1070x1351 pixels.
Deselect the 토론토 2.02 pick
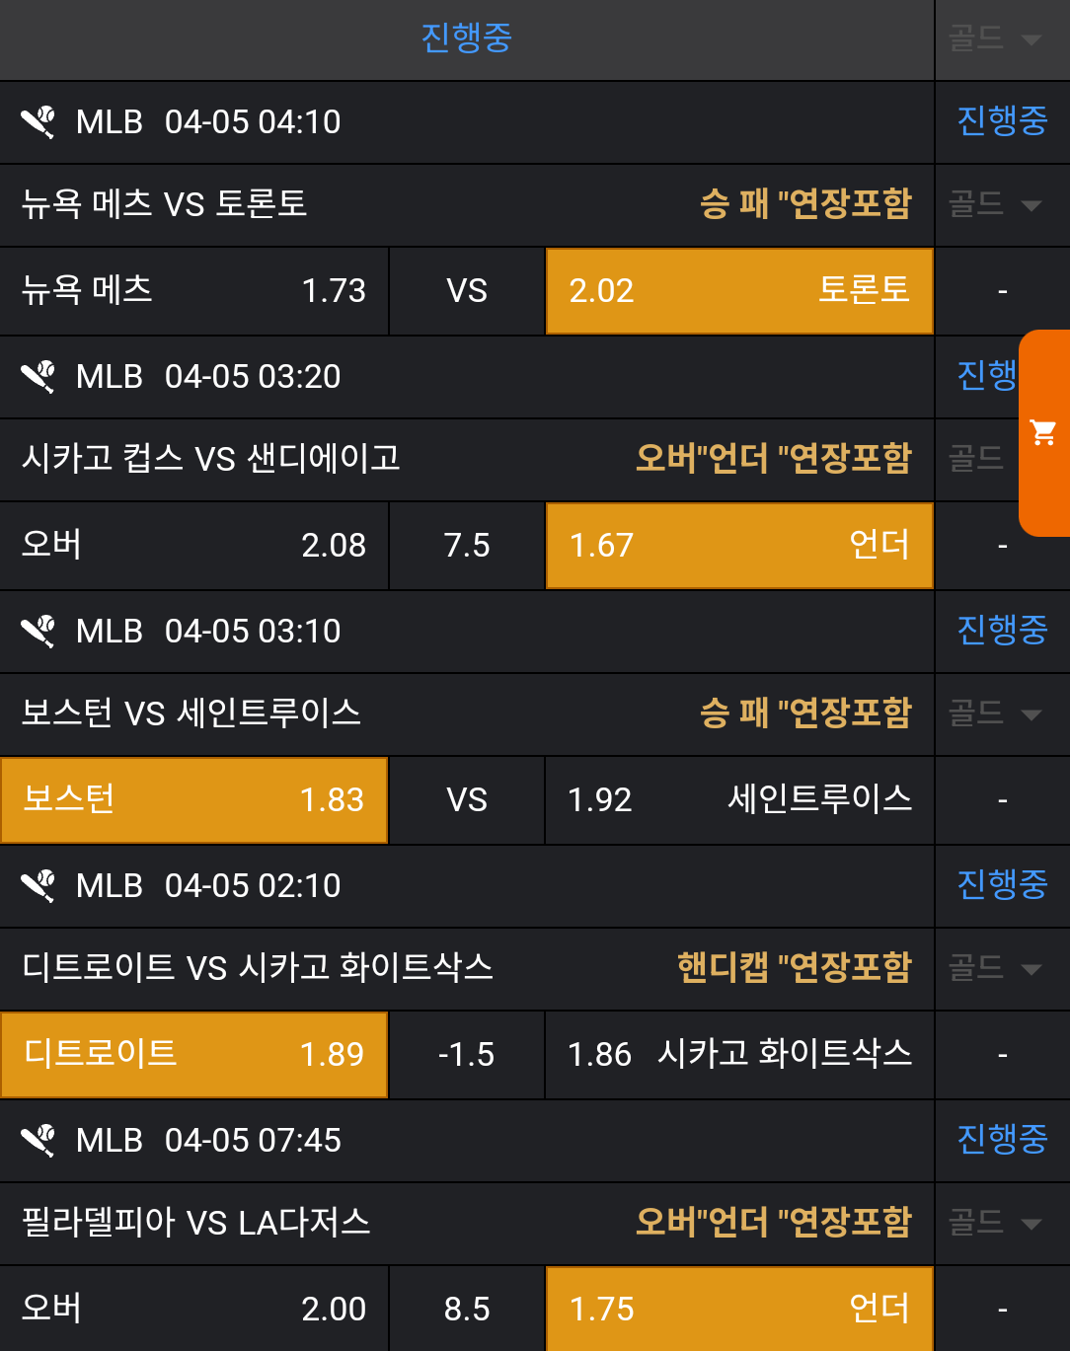[739, 291]
